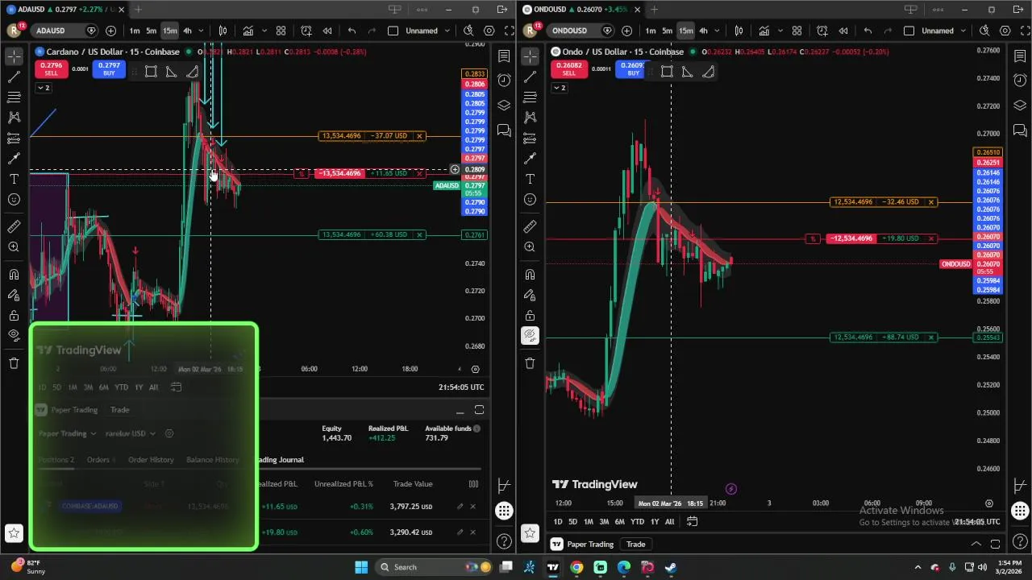1032x580 pixels.
Task: Expand Paper Trading panel chevron in ONDOUSD window
Action: (x=976, y=544)
